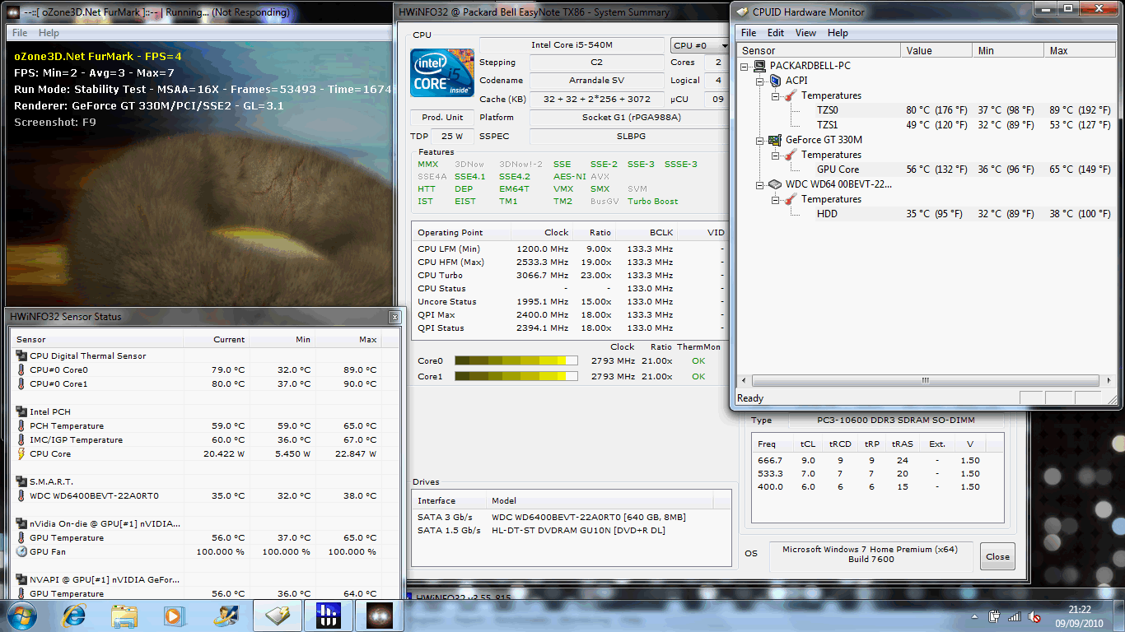Click Current column header in Sensor Status
Viewport: 1125px width, 632px height.
coord(216,339)
